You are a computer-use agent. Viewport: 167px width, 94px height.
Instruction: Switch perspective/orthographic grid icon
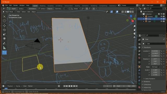134,37
